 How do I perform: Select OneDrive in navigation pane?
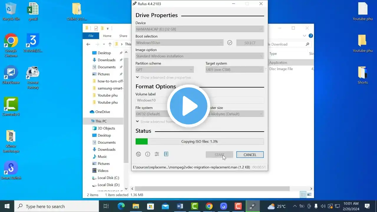click(x=102, y=112)
